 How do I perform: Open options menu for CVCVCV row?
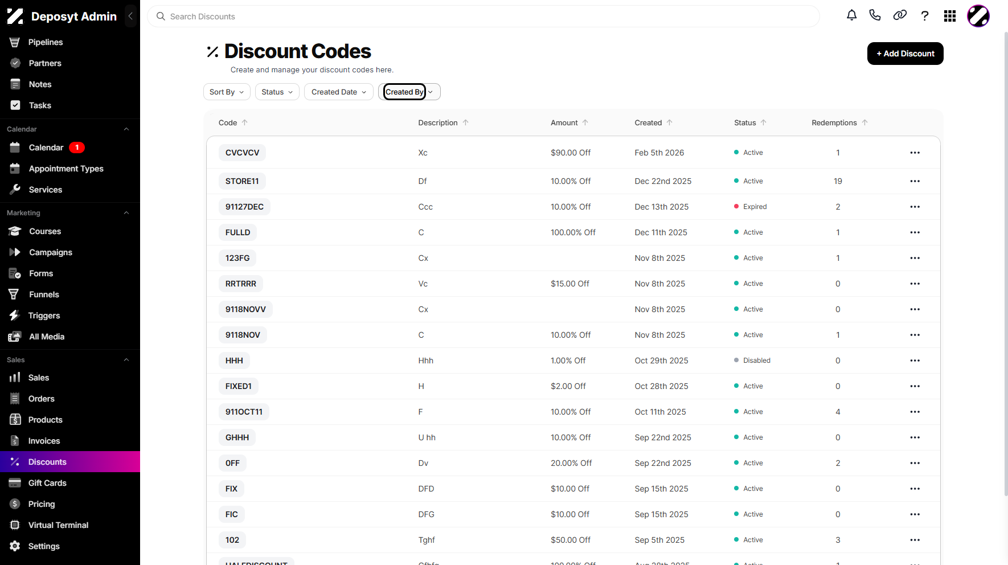point(915,153)
